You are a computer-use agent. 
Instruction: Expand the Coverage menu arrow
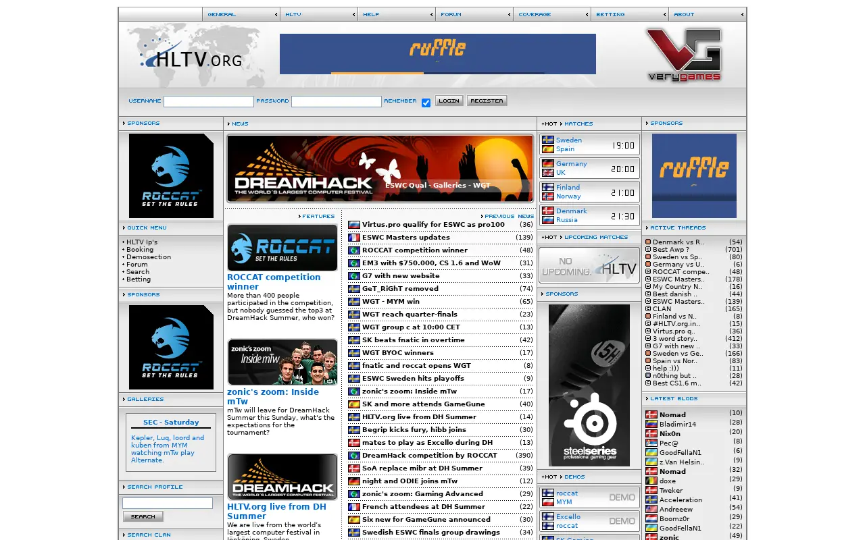[587, 14]
